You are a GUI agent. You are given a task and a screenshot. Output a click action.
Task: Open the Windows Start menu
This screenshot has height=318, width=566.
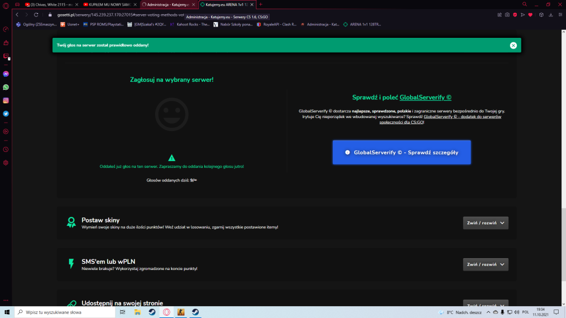coord(7,312)
